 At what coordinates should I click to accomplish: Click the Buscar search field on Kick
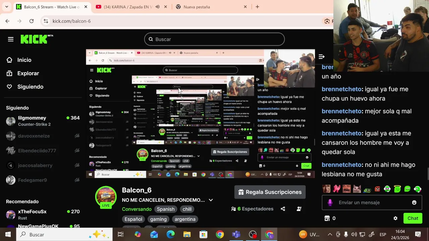tap(214, 39)
